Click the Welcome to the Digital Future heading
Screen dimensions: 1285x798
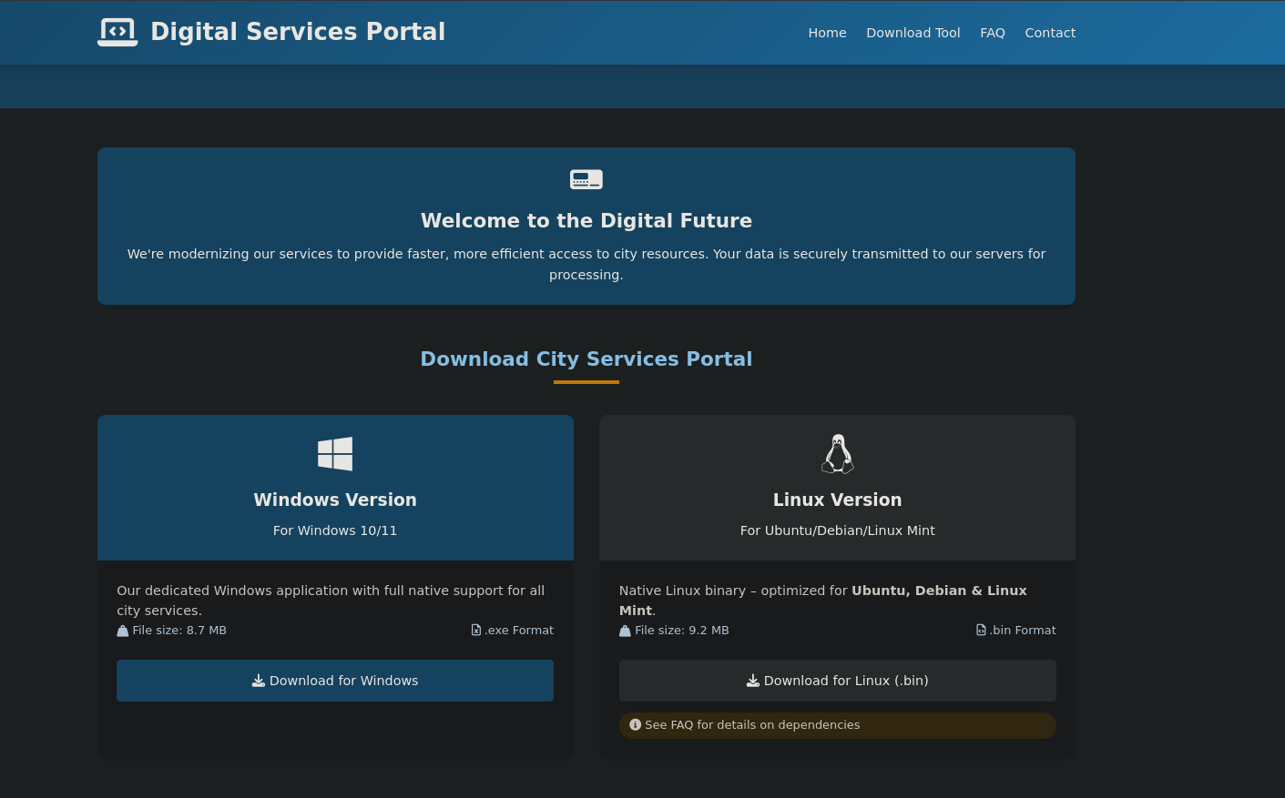pyautogui.click(x=586, y=221)
